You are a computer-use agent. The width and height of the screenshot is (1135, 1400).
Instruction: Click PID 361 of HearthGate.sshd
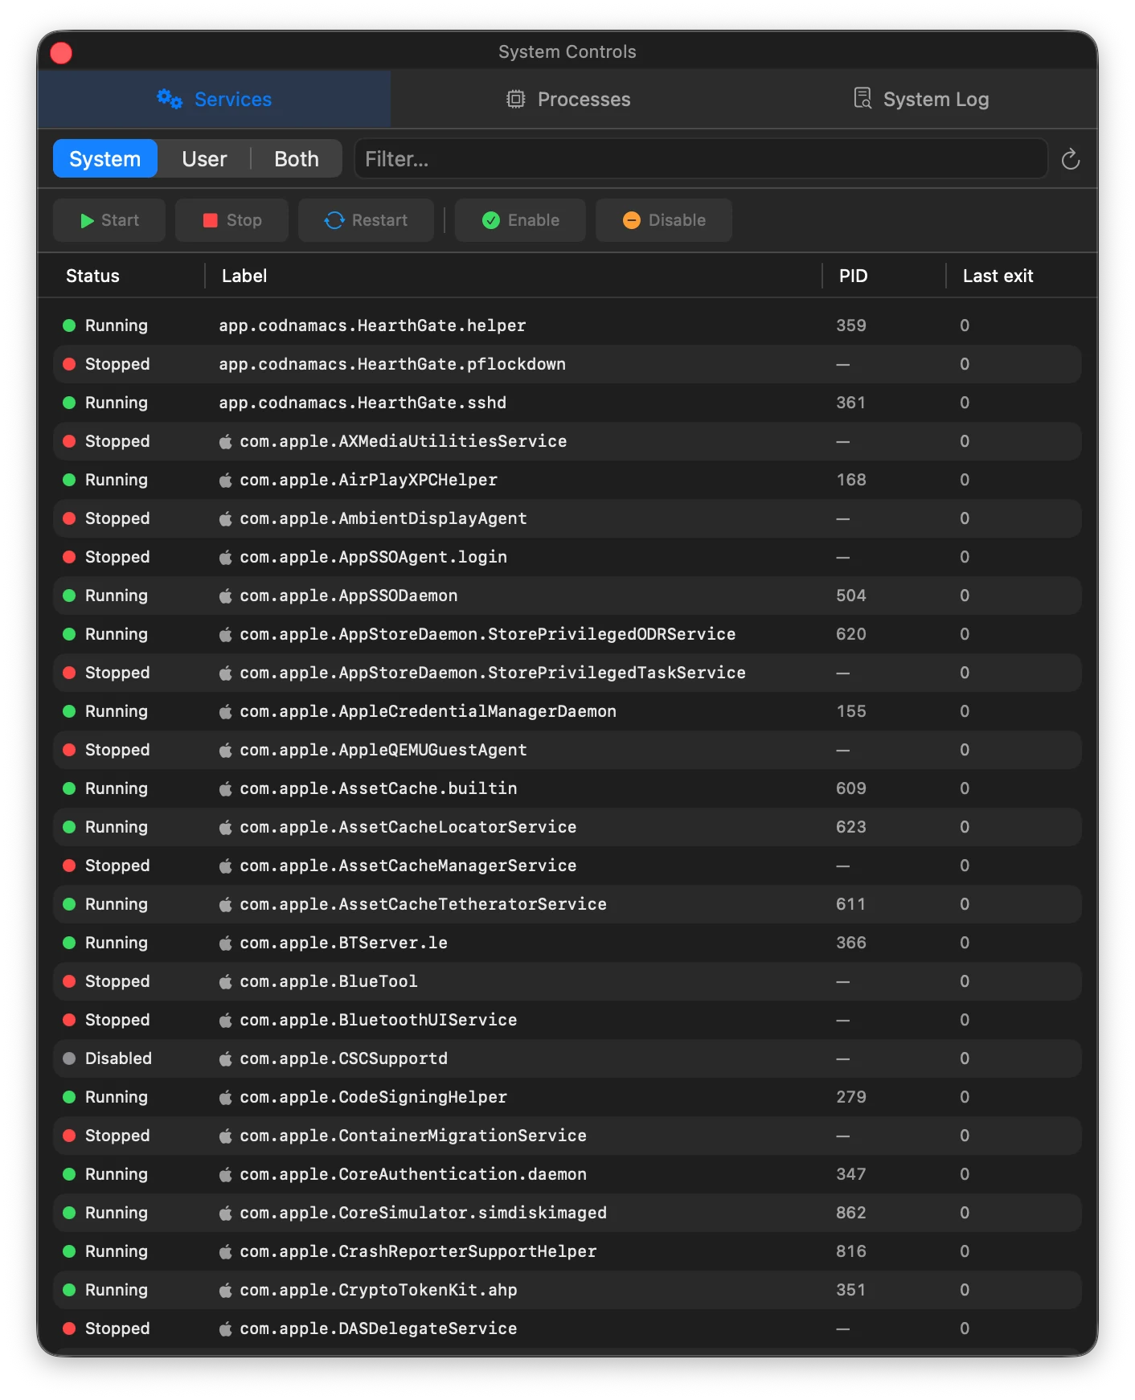point(850,403)
